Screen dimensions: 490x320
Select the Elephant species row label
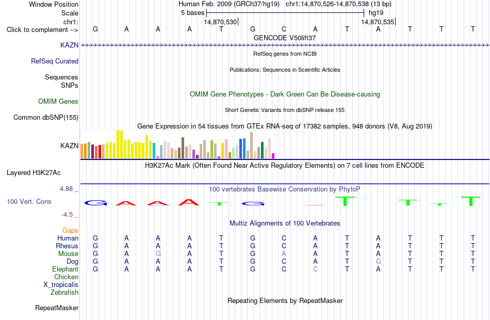(x=66, y=269)
